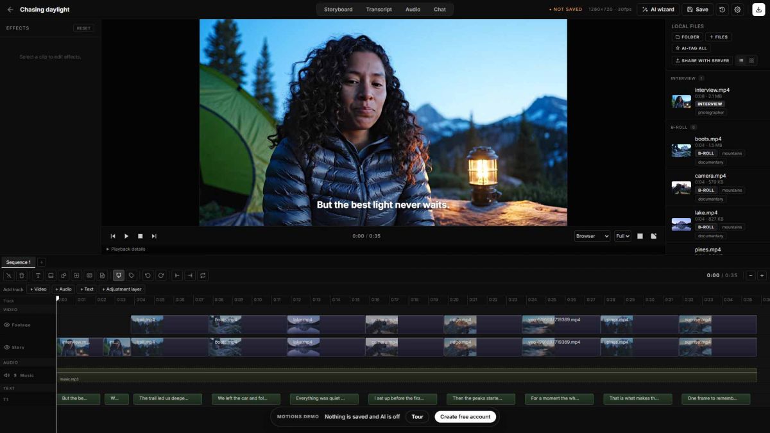
Task: Switch to the Audio tab
Action: tap(413, 10)
